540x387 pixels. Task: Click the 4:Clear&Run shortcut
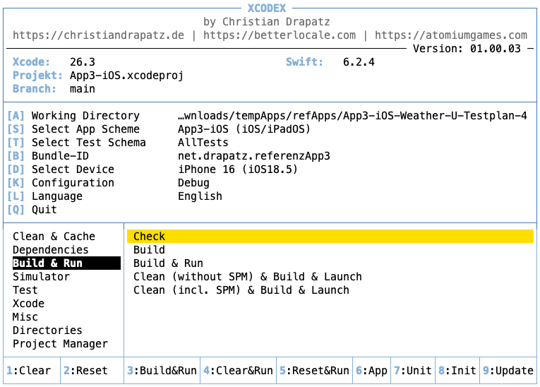coord(238,371)
